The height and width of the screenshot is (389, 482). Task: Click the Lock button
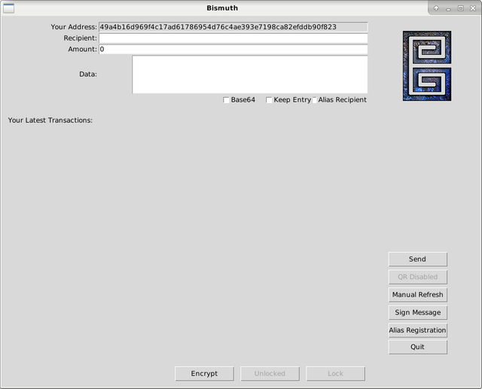coord(335,374)
